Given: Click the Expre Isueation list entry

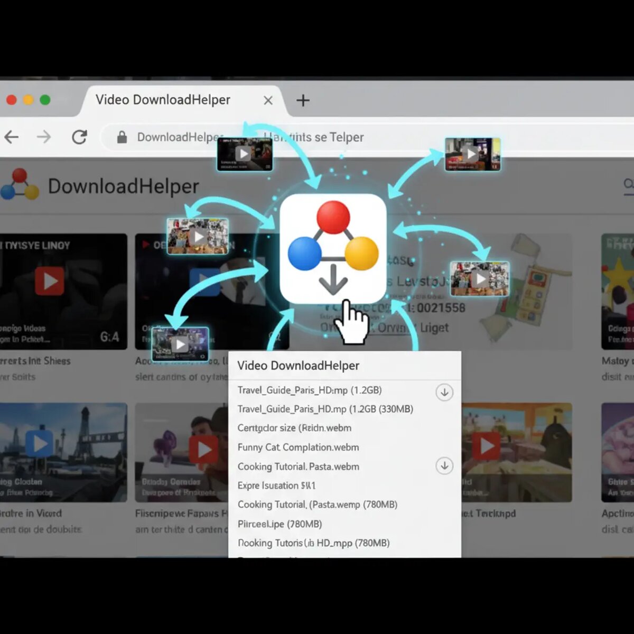Looking at the screenshot, I should (276, 486).
